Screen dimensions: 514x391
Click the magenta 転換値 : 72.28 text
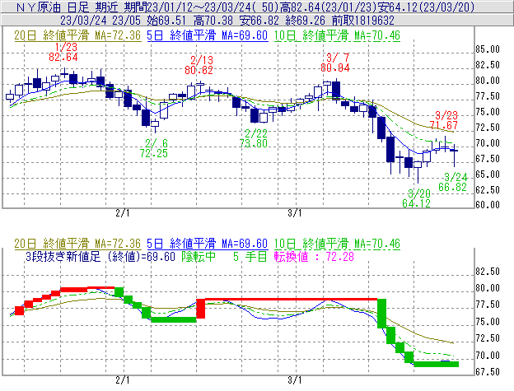point(315,257)
